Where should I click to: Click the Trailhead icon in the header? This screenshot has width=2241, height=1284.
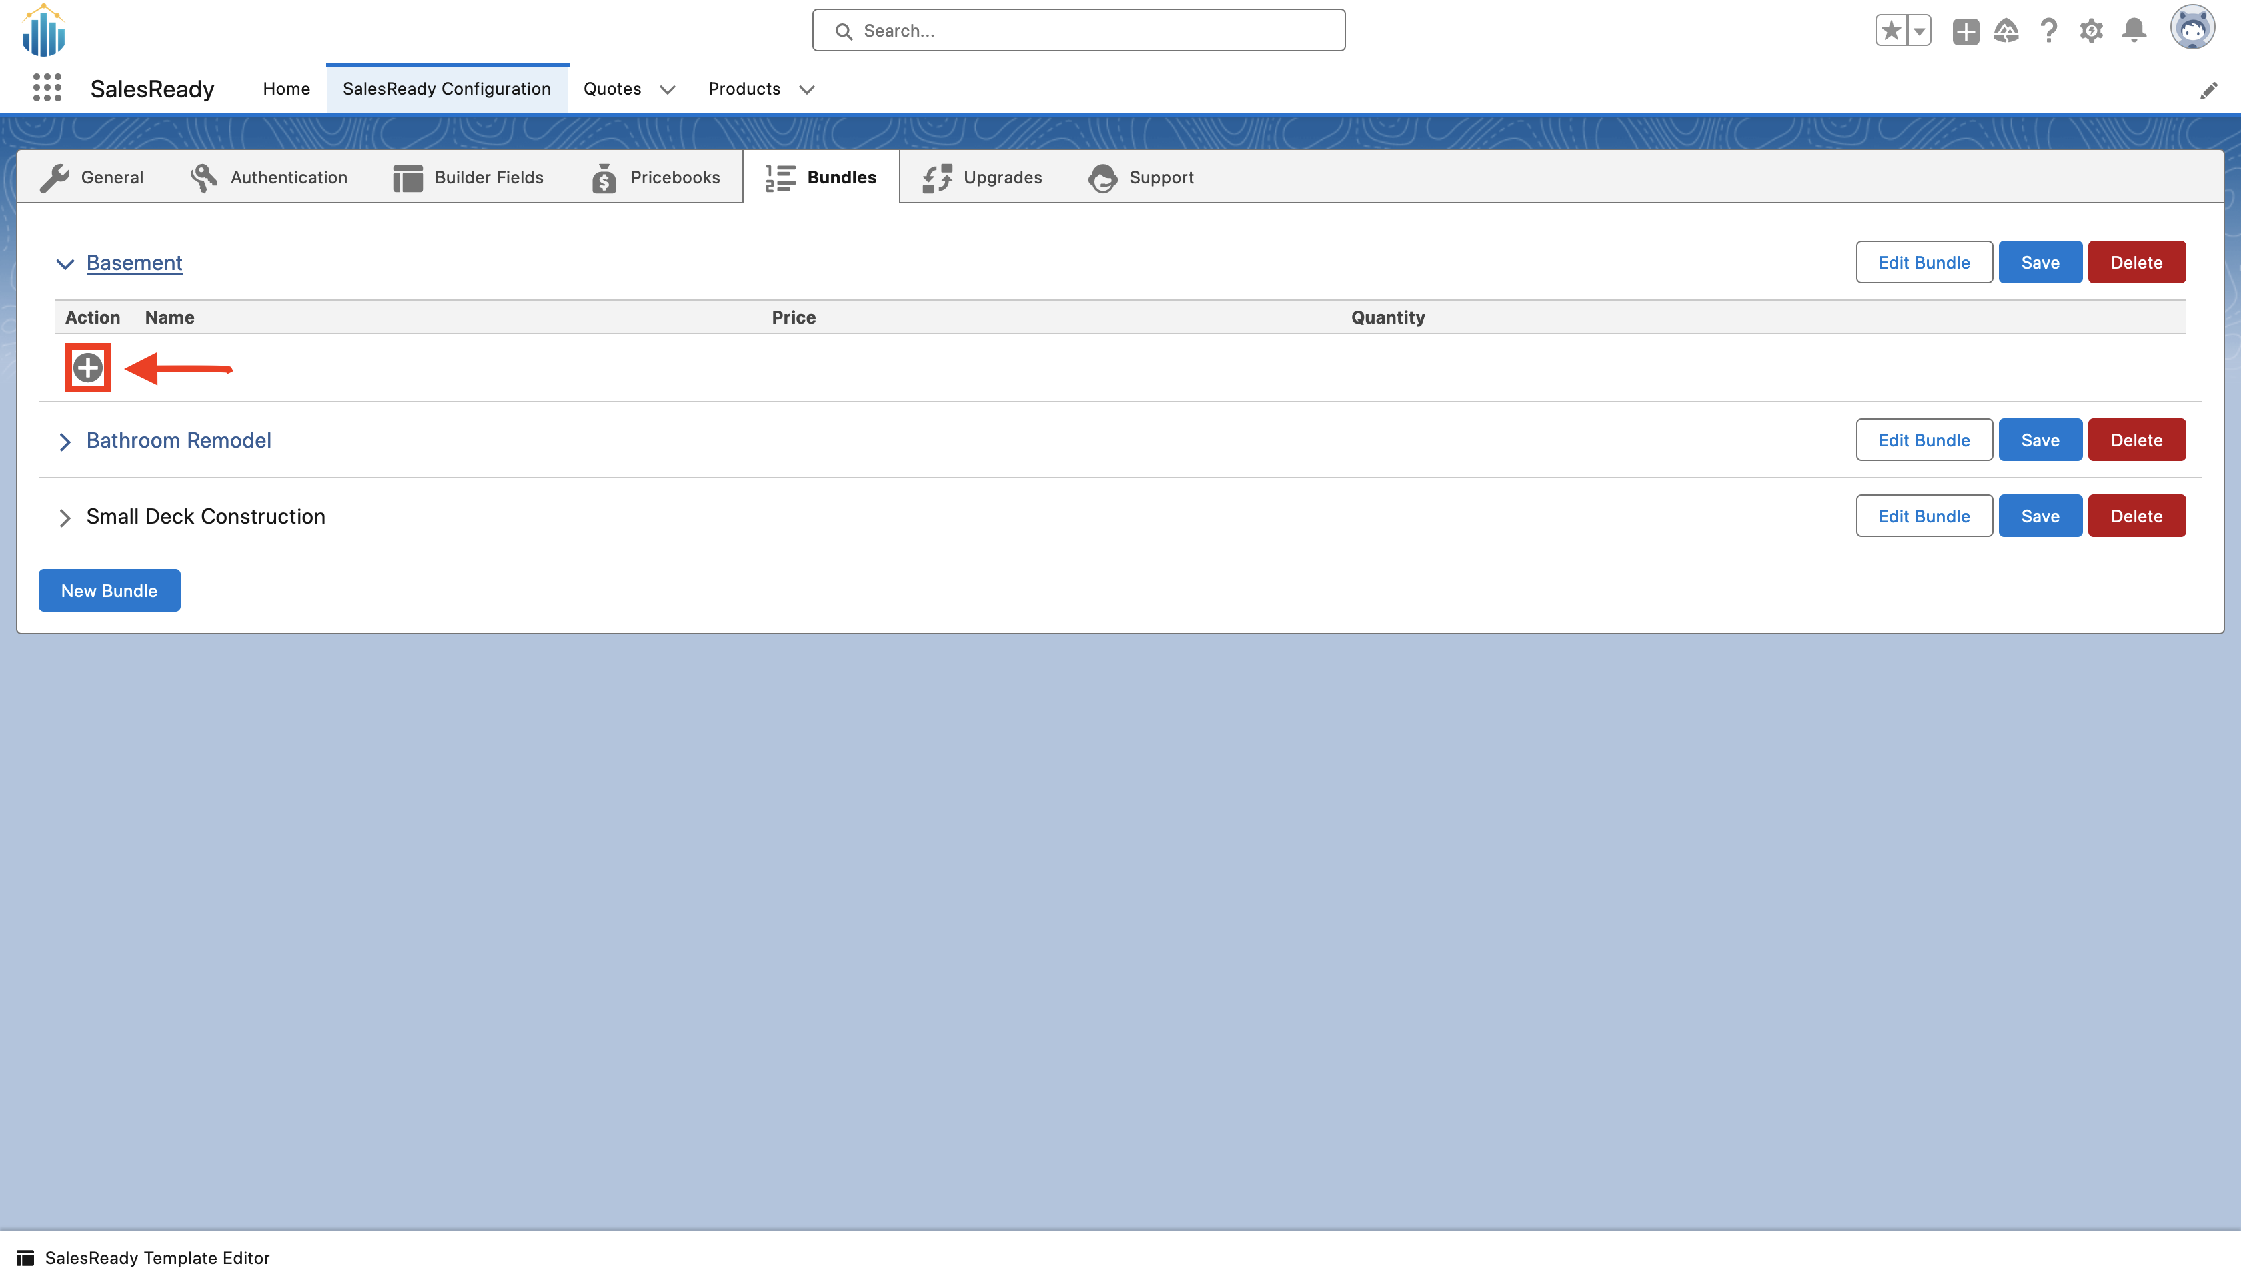click(2006, 31)
